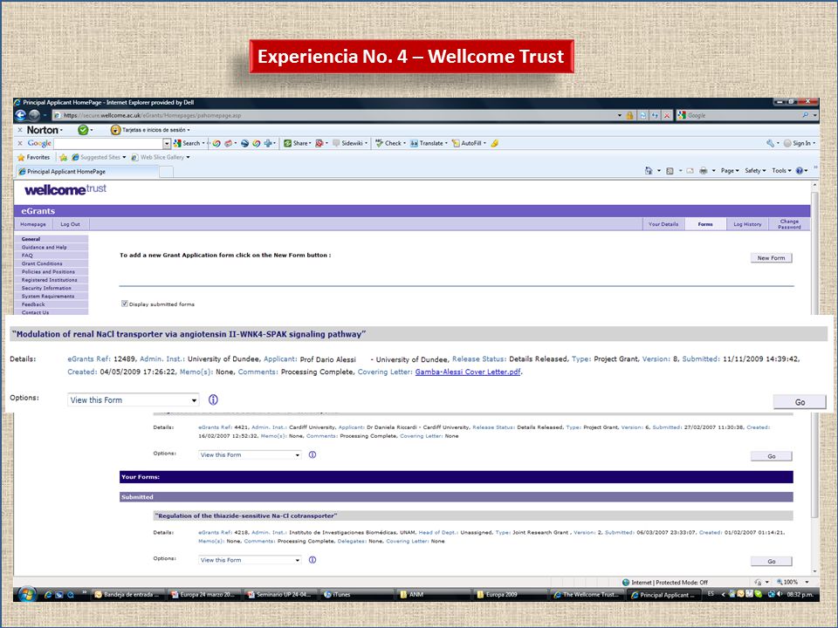Click the Feeds icon in command bar

coord(670,171)
